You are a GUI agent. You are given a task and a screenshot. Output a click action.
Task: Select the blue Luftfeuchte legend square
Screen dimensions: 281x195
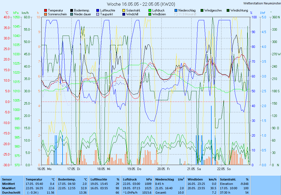pos(98,10)
